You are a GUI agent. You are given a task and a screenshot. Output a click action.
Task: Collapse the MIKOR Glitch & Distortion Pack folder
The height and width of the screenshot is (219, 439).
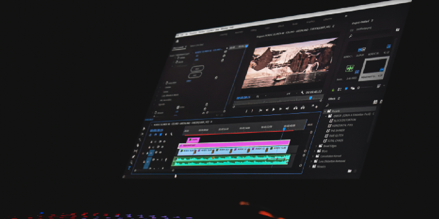[x=326, y=116]
